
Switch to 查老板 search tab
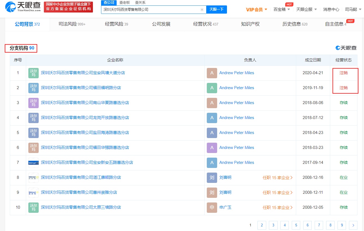coord(125,3)
